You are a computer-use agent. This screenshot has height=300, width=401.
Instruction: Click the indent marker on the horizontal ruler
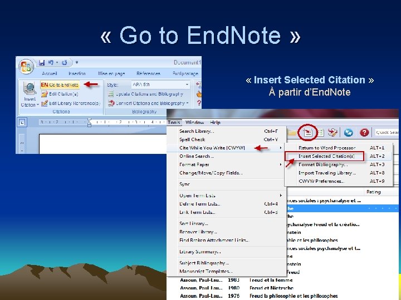89,122
